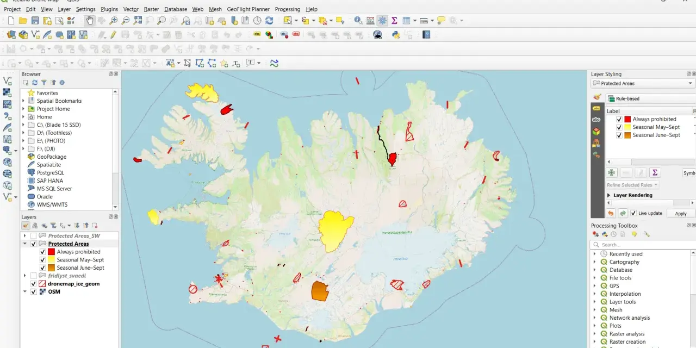This screenshot has height=348, width=696.
Task: Open the help book icon in the toolbar
Action: point(426,34)
